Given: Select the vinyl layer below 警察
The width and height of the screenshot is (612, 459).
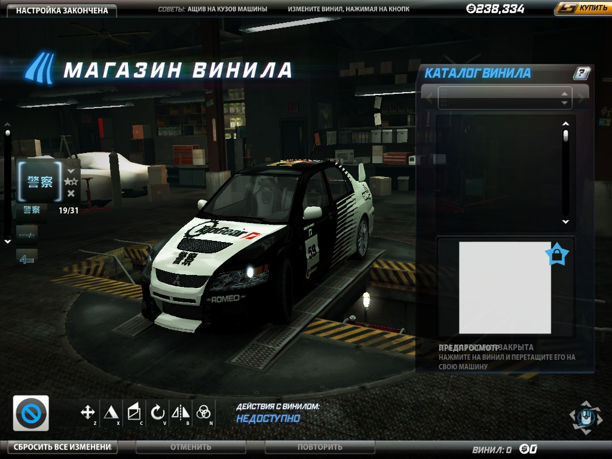Looking at the screenshot, I should click(x=27, y=234).
